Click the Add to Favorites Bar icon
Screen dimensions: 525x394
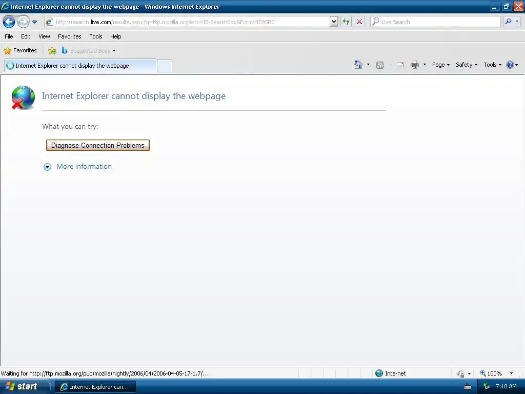pos(52,51)
